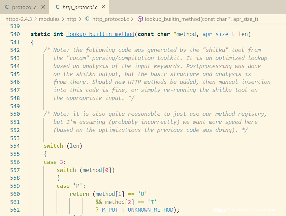The width and height of the screenshot is (286, 216).
Task: Open the httpd-2.4.3 breadcrumb folder
Action: [x=19, y=19]
